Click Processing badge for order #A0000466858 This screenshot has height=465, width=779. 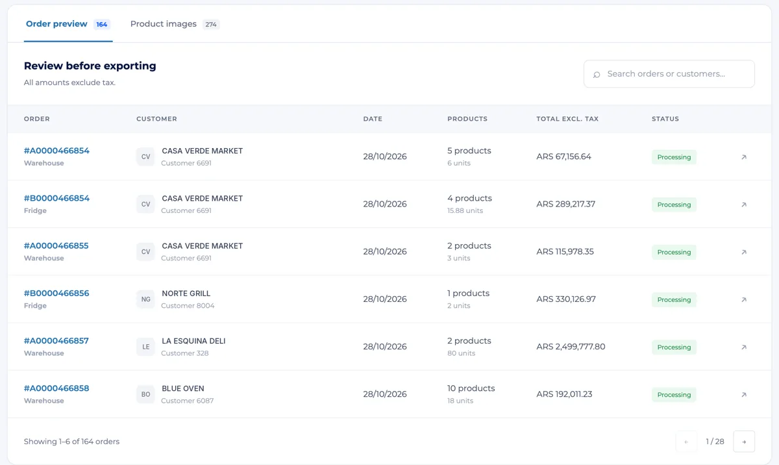coord(674,394)
